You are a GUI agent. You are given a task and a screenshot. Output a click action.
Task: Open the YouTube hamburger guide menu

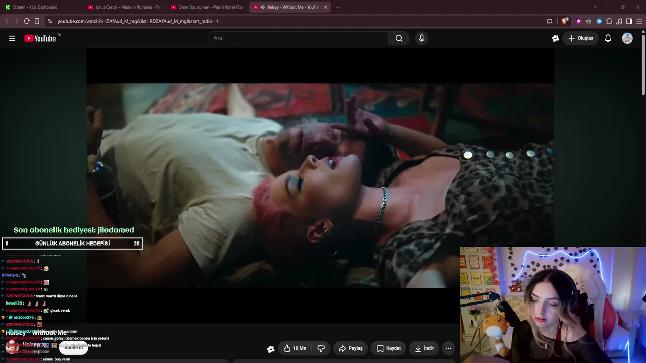pyautogui.click(x=12, y=38)
